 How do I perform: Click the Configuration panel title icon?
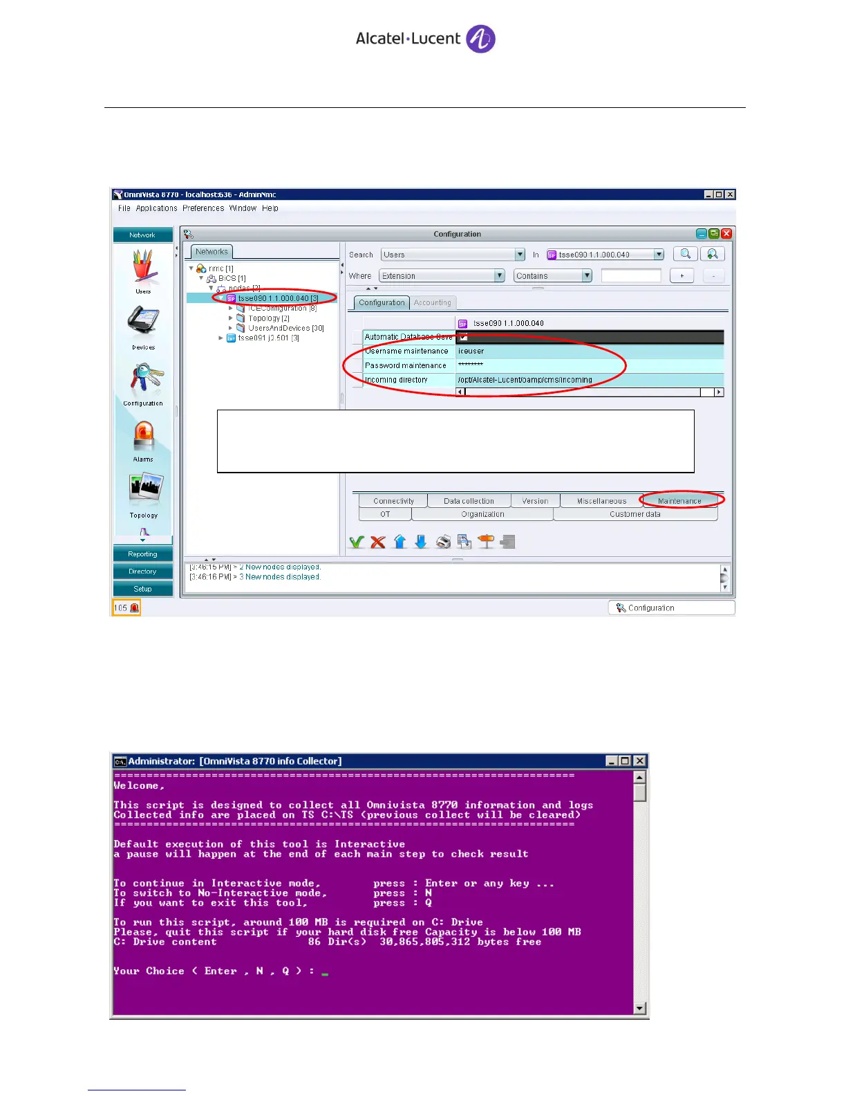click(189, 234)
